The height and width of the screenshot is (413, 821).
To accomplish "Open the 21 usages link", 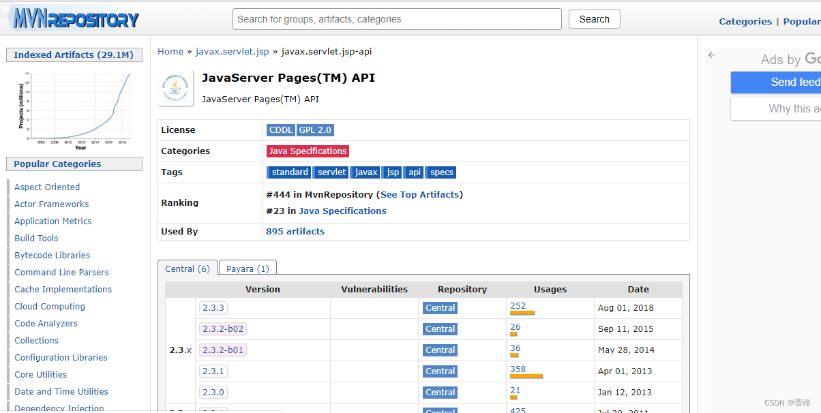I will 515,390.
